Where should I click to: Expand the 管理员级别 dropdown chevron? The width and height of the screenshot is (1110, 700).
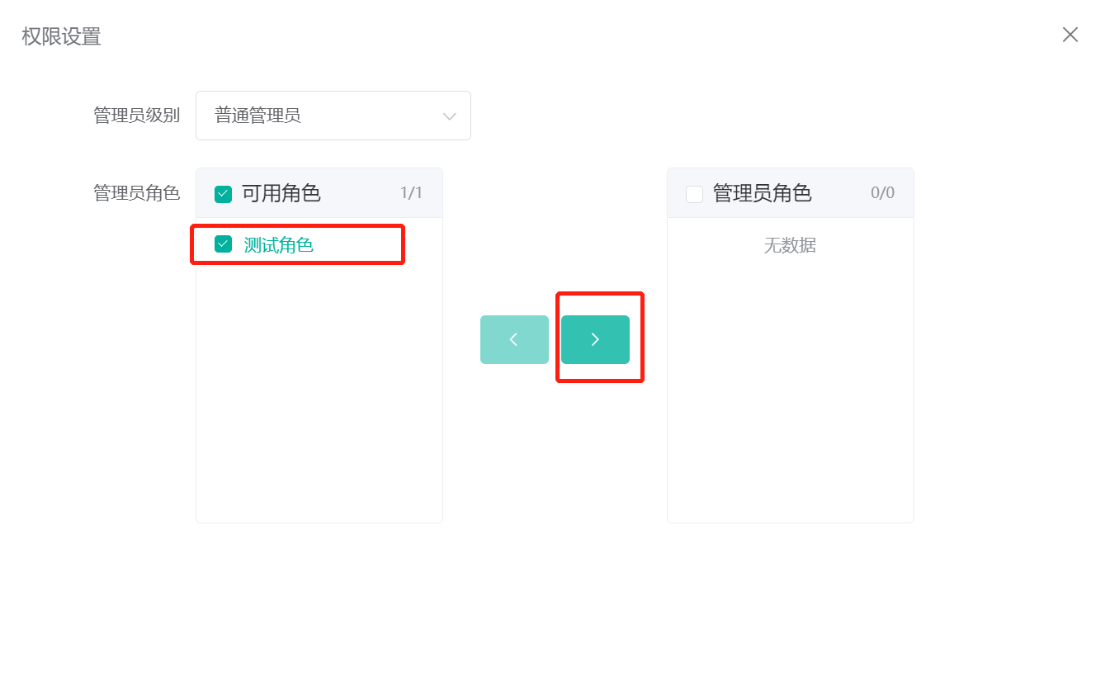pos(449,116)
